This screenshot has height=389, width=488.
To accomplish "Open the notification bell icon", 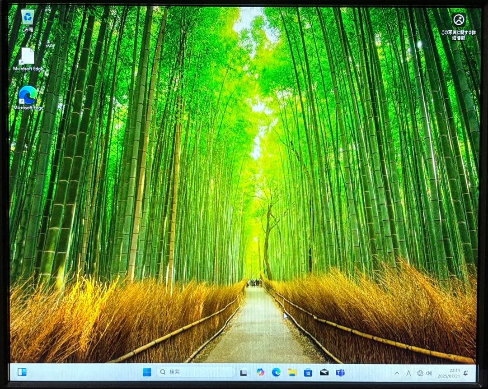I will pos(466,373).
